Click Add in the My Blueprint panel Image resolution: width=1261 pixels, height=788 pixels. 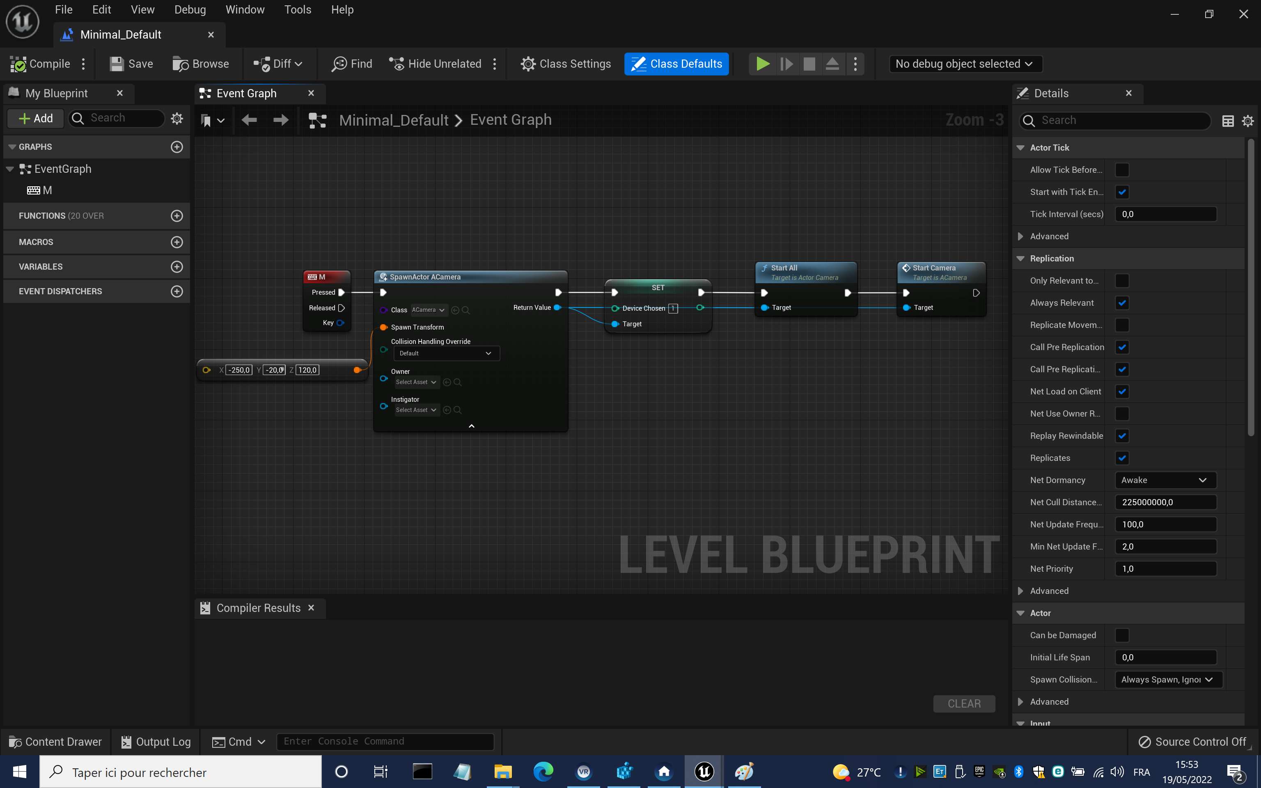[x=35, y=118]
